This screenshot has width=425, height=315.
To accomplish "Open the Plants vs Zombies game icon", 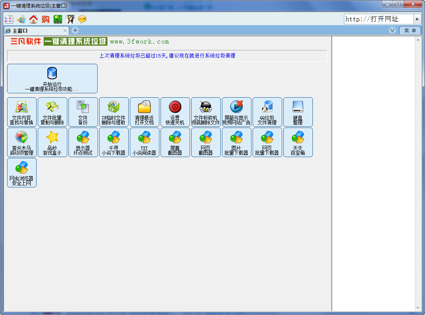I will click(x=58, y=19).
